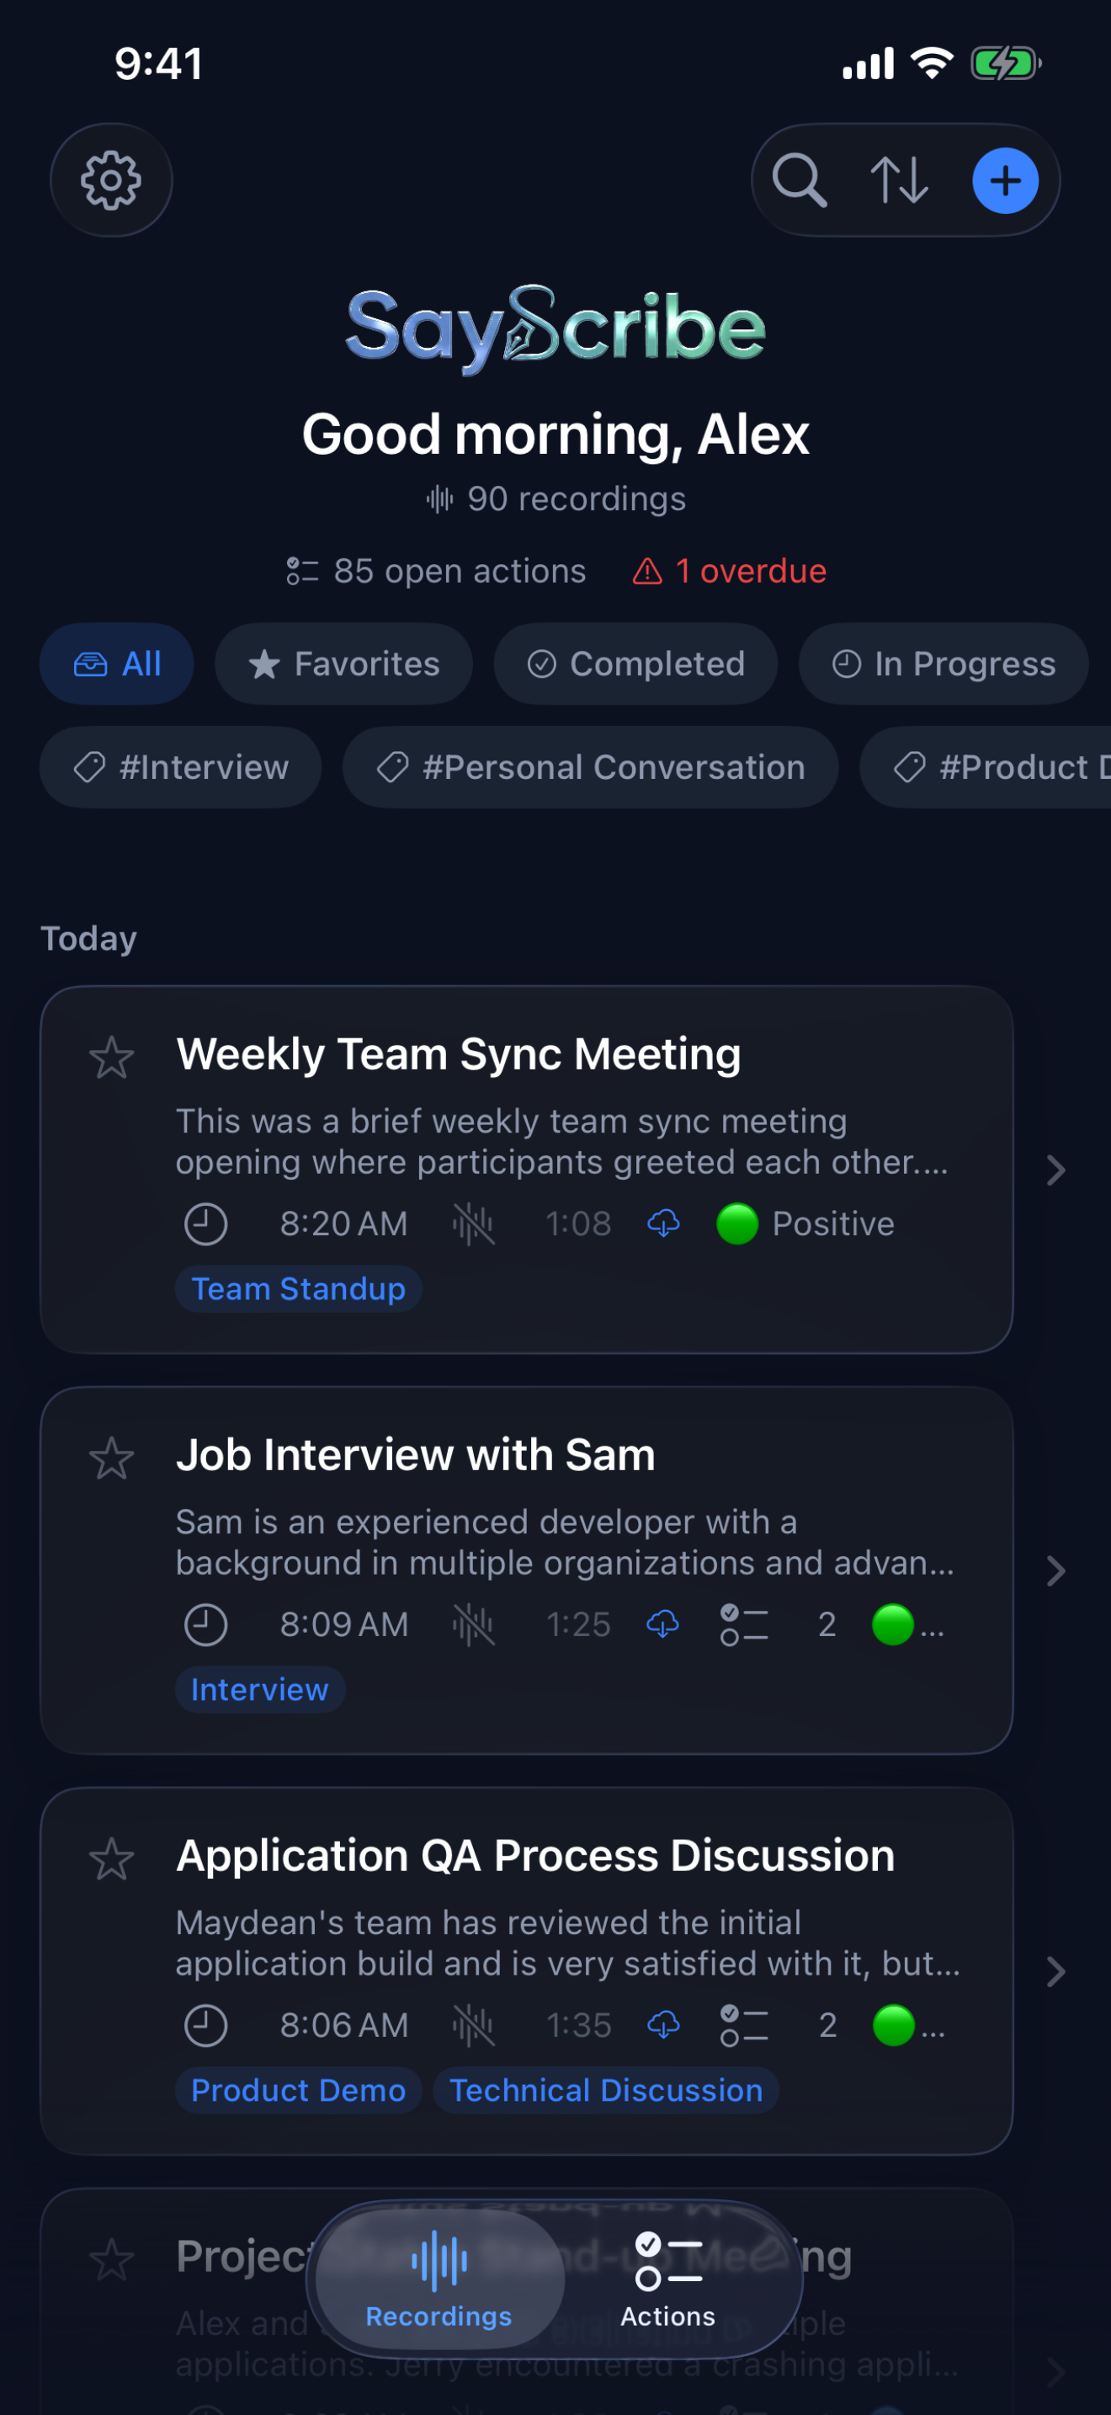1111x2415 pixels.
Task: Filter by #Interview tag chip
Action: tap(181, 767)
